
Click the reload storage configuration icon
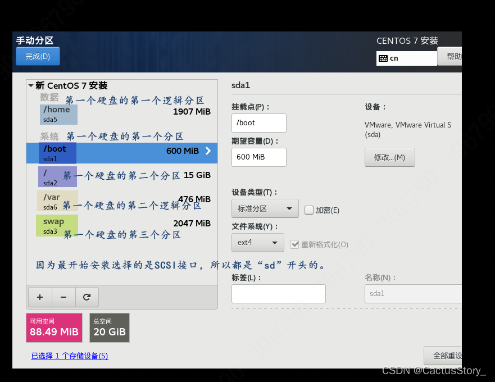tap(87, 297)
